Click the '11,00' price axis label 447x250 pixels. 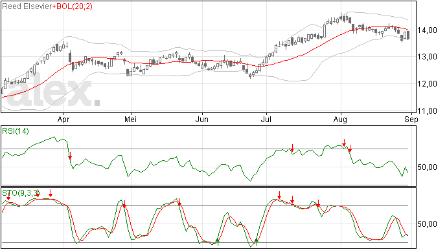(427, 110)
